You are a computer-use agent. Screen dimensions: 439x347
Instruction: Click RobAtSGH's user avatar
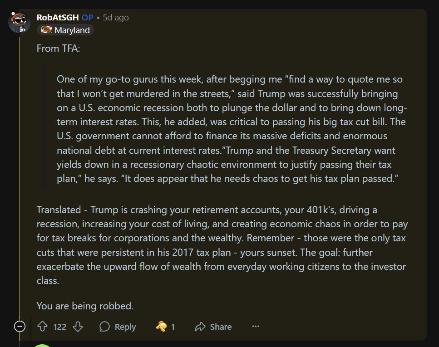(x=20, y=21)
